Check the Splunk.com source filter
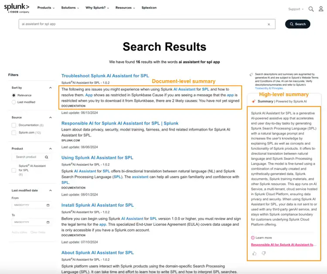The width and height of the screenshot is (327, 274). 14,132
